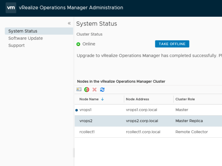The width and height of the screenshot is (222, 166).
Task: Collapse the left navigation panel
Action: (69, 23)
